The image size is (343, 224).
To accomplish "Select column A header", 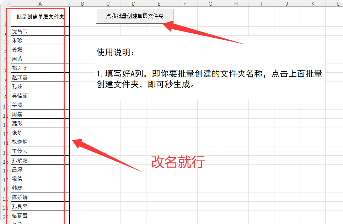I will click(x=40, y=4).
